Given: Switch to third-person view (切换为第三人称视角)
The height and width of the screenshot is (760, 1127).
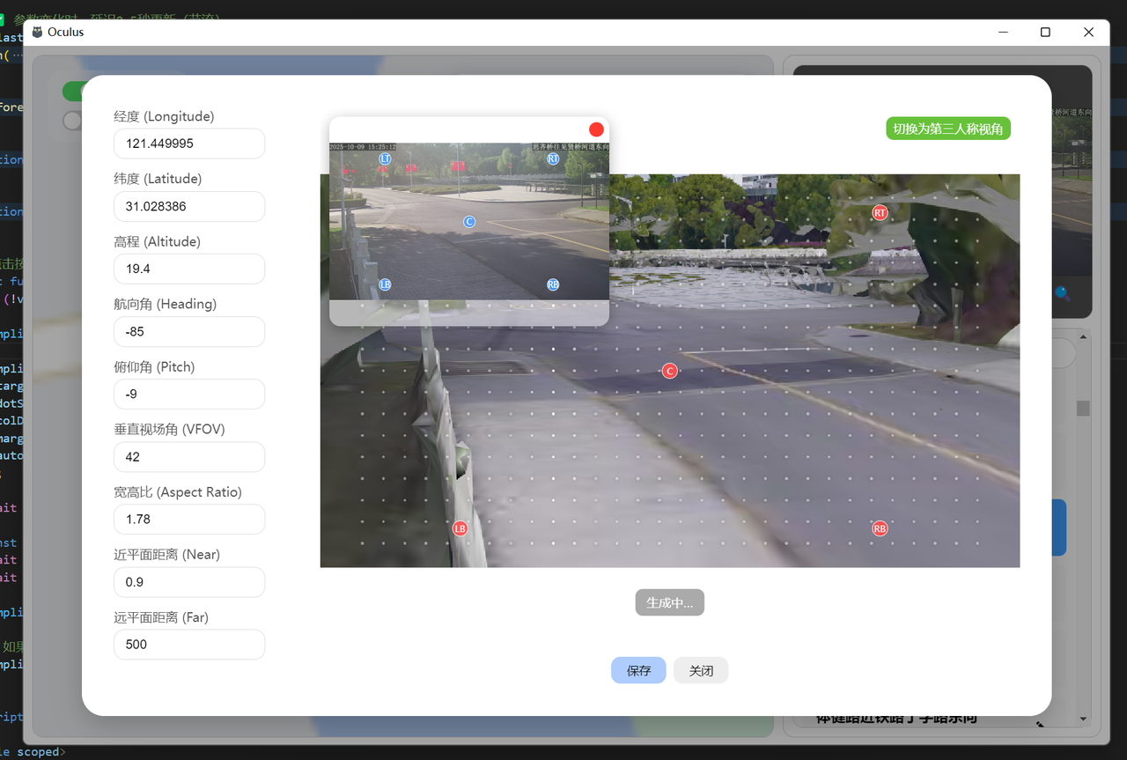Looking at the screenshot, I should (x=947, y=129).
